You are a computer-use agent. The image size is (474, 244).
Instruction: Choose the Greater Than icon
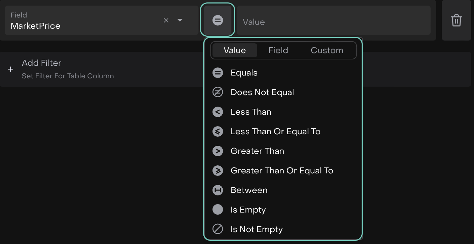[218, 151]
